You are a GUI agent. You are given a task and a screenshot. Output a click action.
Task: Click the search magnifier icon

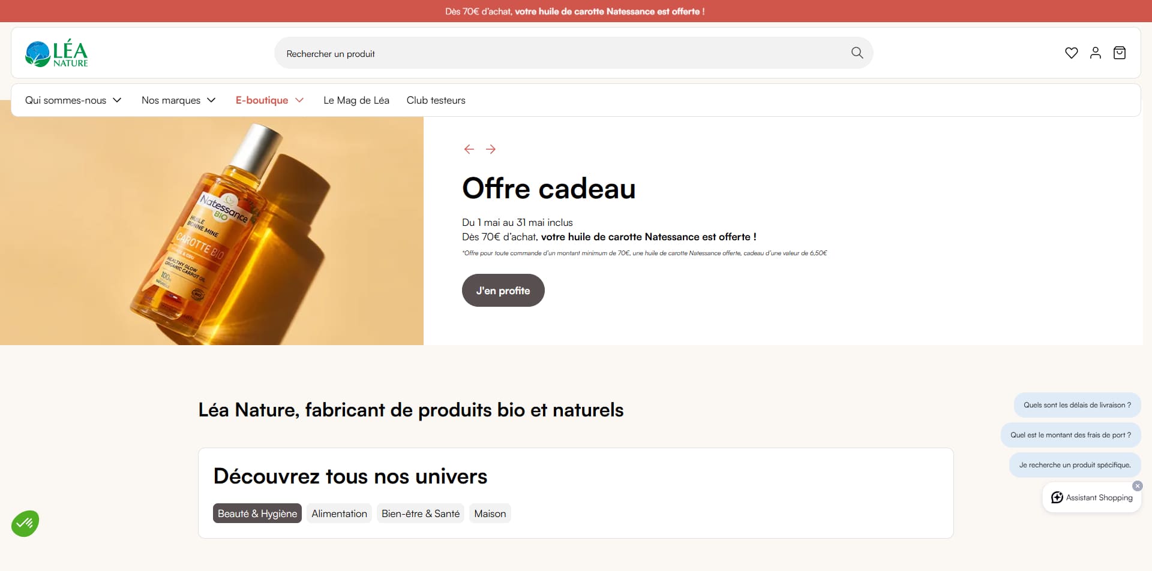pos(857,53)
